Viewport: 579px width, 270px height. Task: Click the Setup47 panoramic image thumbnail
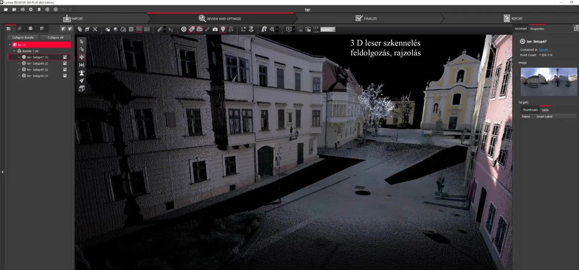coord(549,82)
